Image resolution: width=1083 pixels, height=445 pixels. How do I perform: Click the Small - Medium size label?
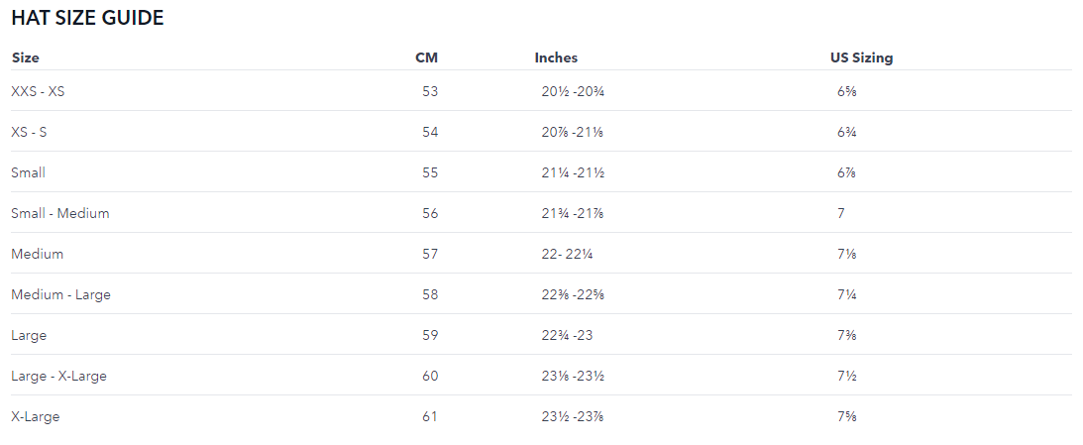coord(59,213)
